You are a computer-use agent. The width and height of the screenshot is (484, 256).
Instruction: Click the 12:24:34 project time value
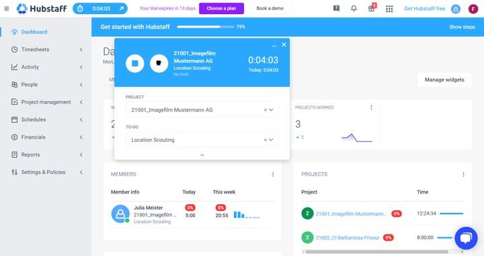pyautogui.click(x=426, y=214)
